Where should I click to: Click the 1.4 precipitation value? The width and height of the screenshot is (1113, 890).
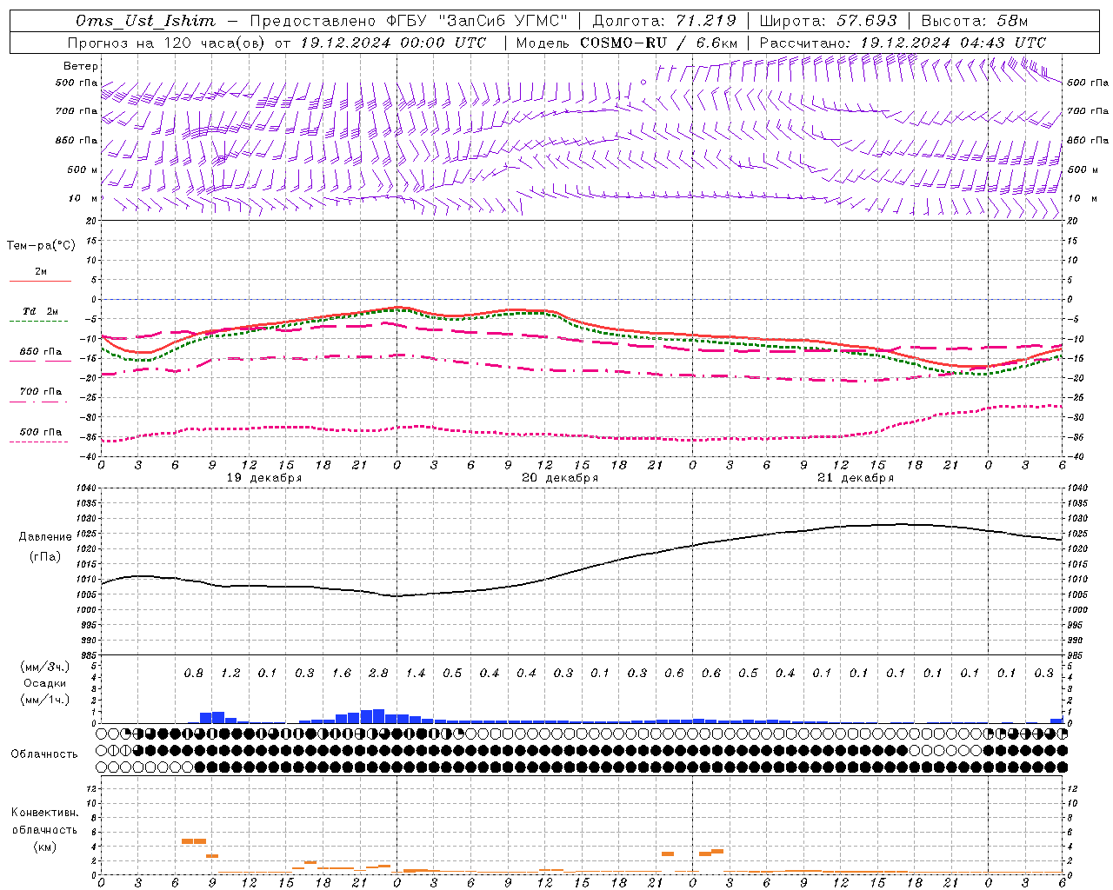pyautogui.click(x=415, y=674)
